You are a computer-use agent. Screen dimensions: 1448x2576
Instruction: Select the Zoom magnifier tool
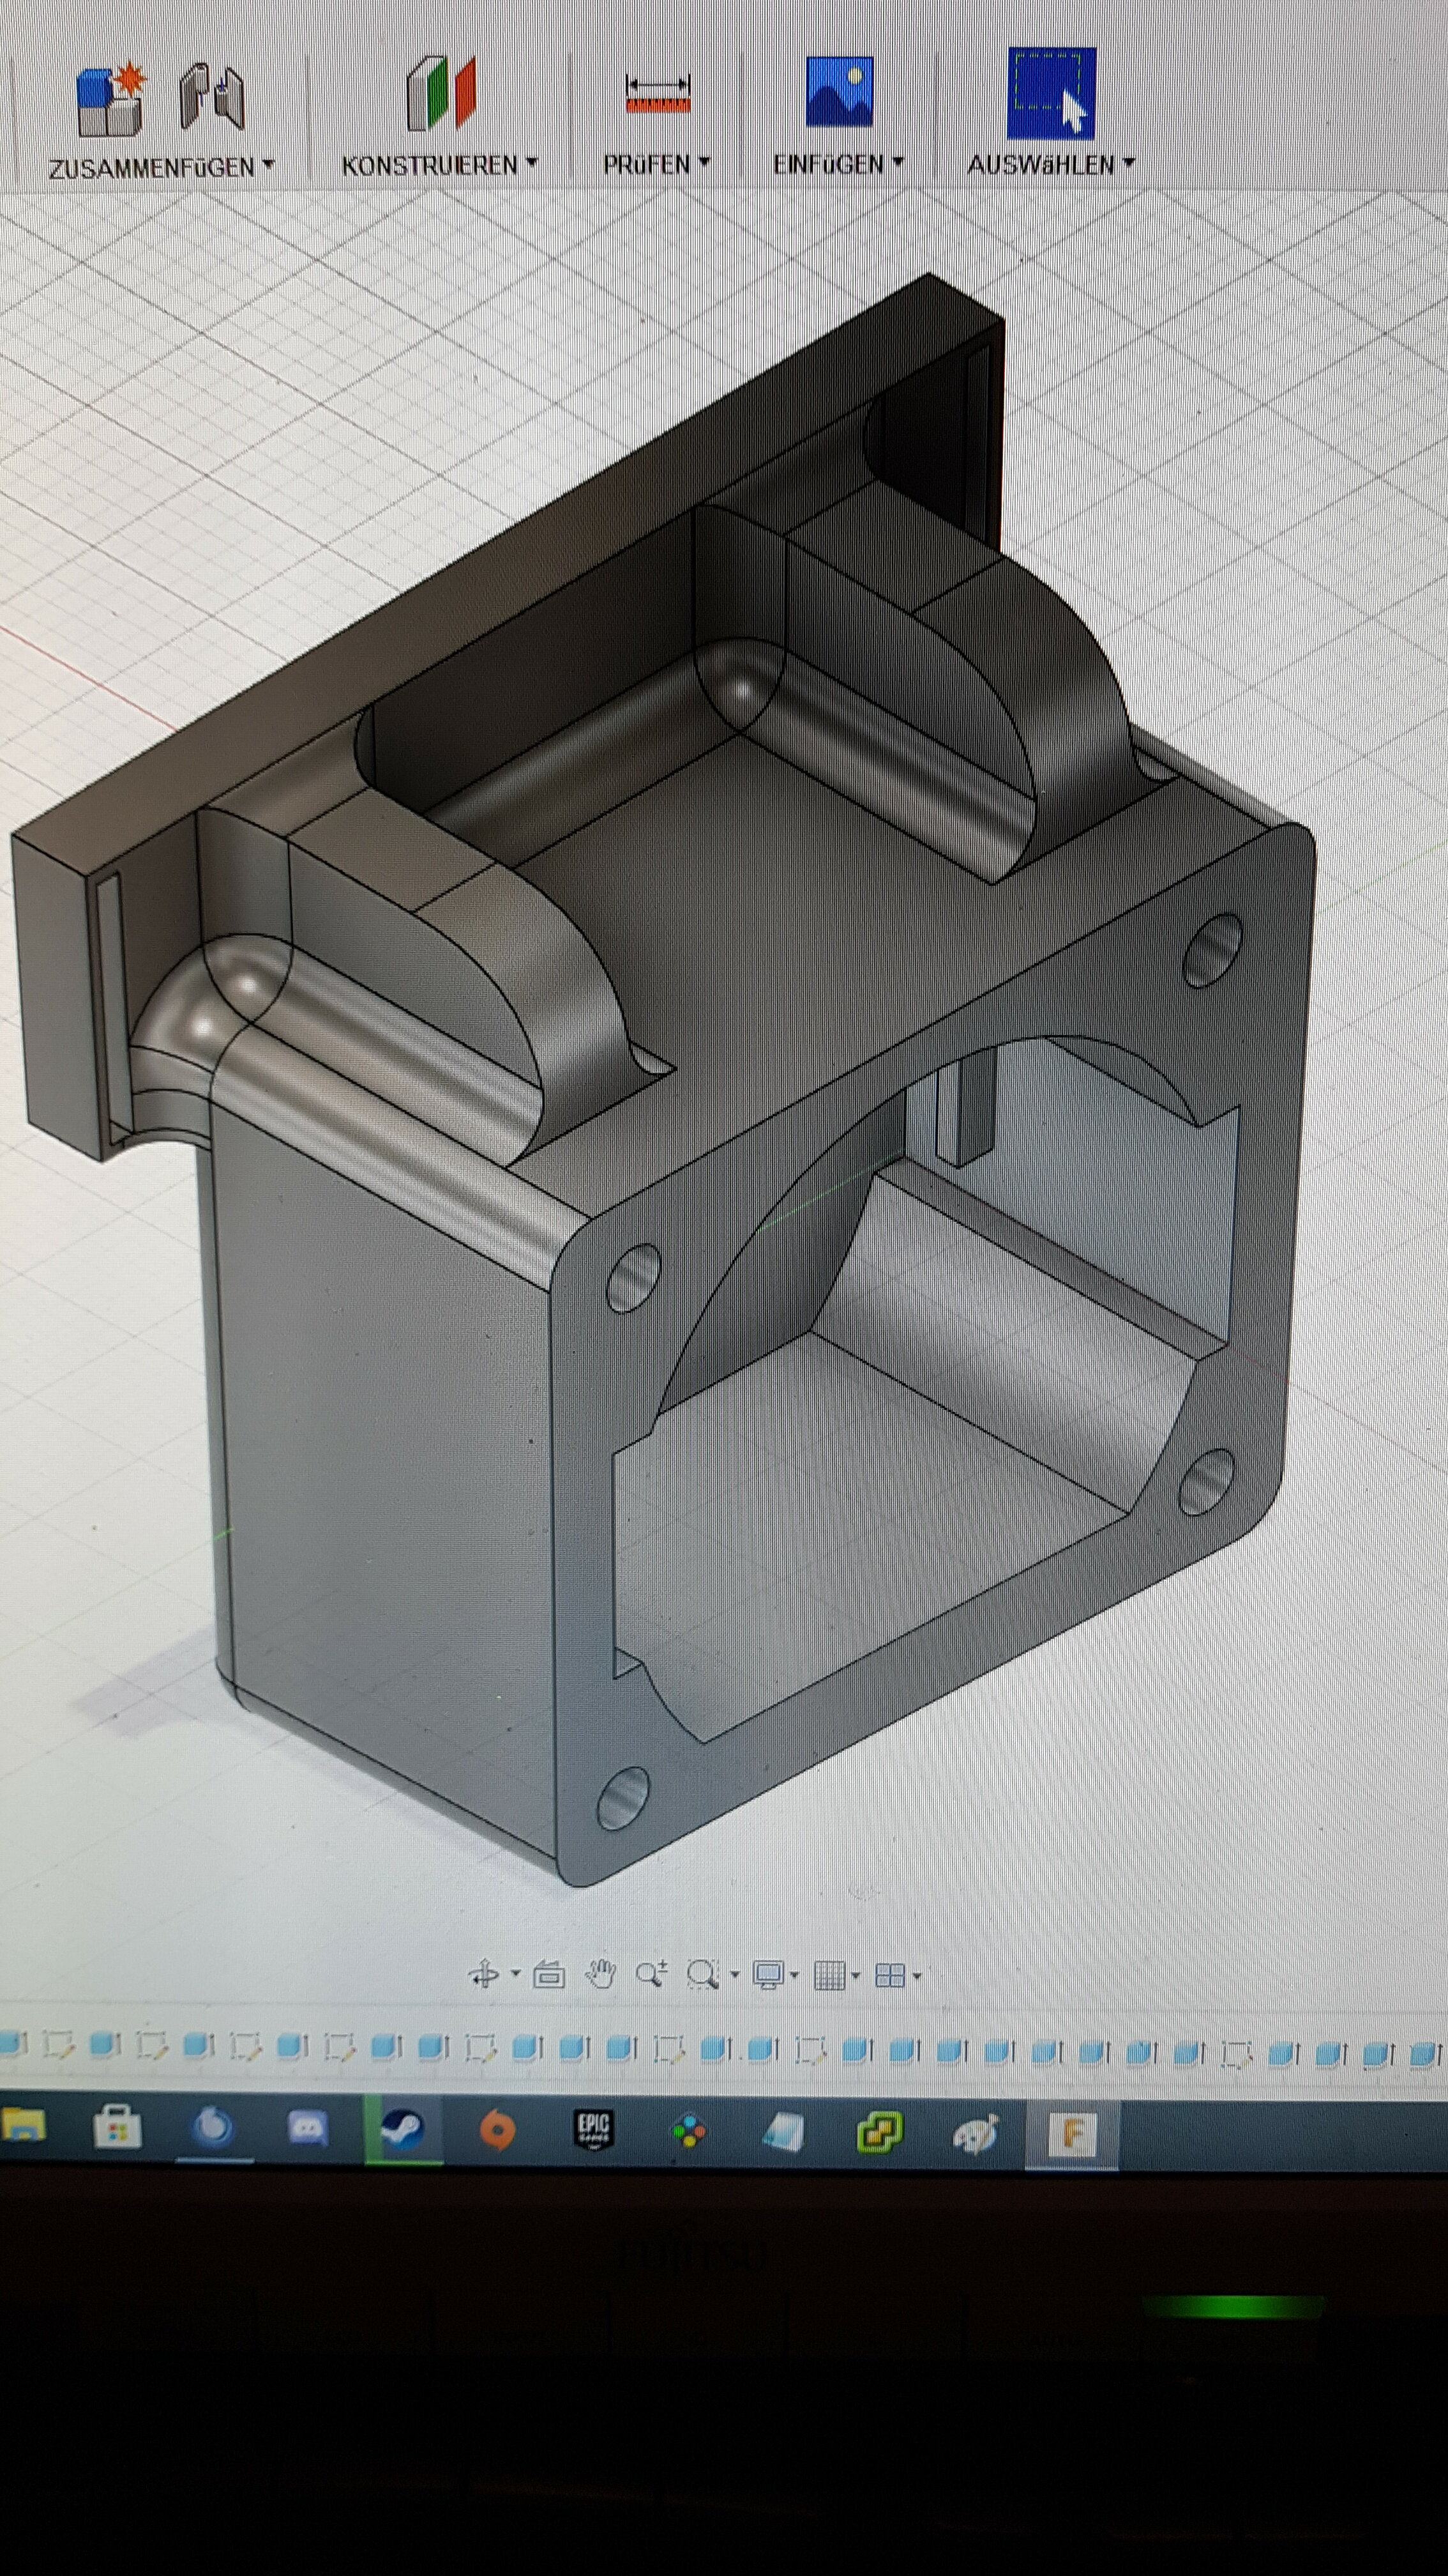coord(652,1974)
